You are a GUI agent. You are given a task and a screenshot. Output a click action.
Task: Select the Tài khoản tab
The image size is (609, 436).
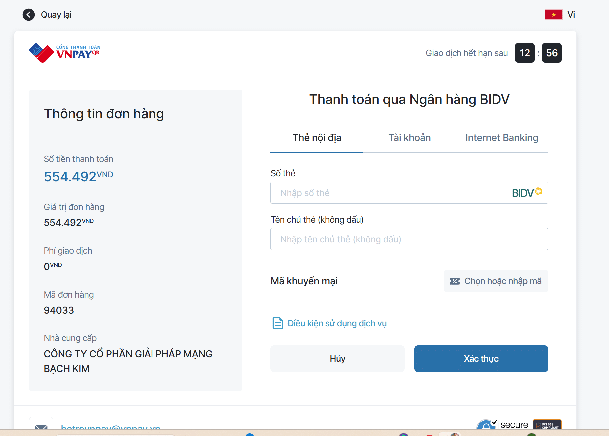(x=409, y=138)
